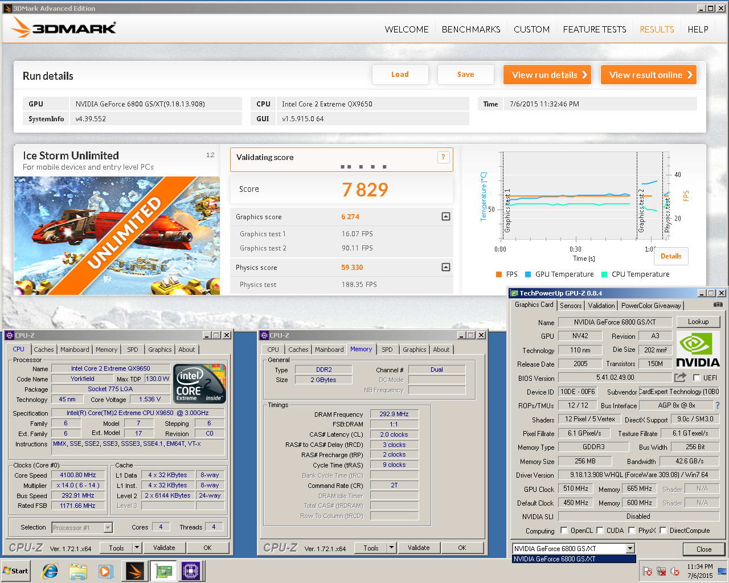Toggle the UEFI checkbox in GPU-Z
Viewport: 729px width, 583px height.
click(696, 377)
